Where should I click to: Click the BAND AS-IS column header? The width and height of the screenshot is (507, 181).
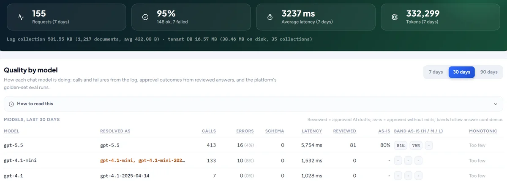pos(418,131)
